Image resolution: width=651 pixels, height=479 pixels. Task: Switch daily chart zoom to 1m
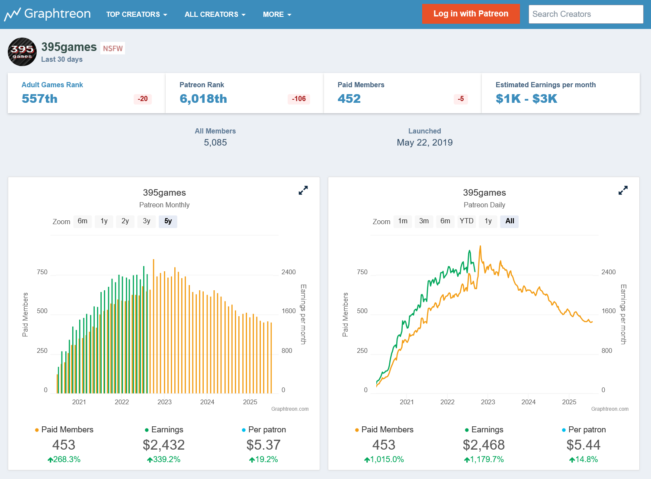pyautogui.click(x=403, y=221)
